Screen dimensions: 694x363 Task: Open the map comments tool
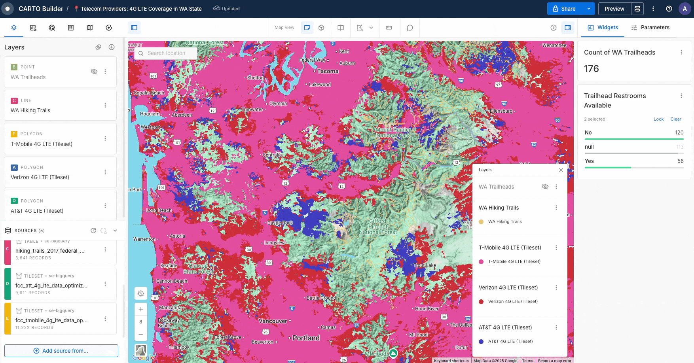click(410, 28)
